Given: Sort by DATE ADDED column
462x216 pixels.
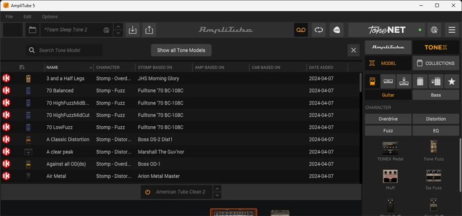Looking at the screenshot, I should pyautogui.click(x=327, y=67).
